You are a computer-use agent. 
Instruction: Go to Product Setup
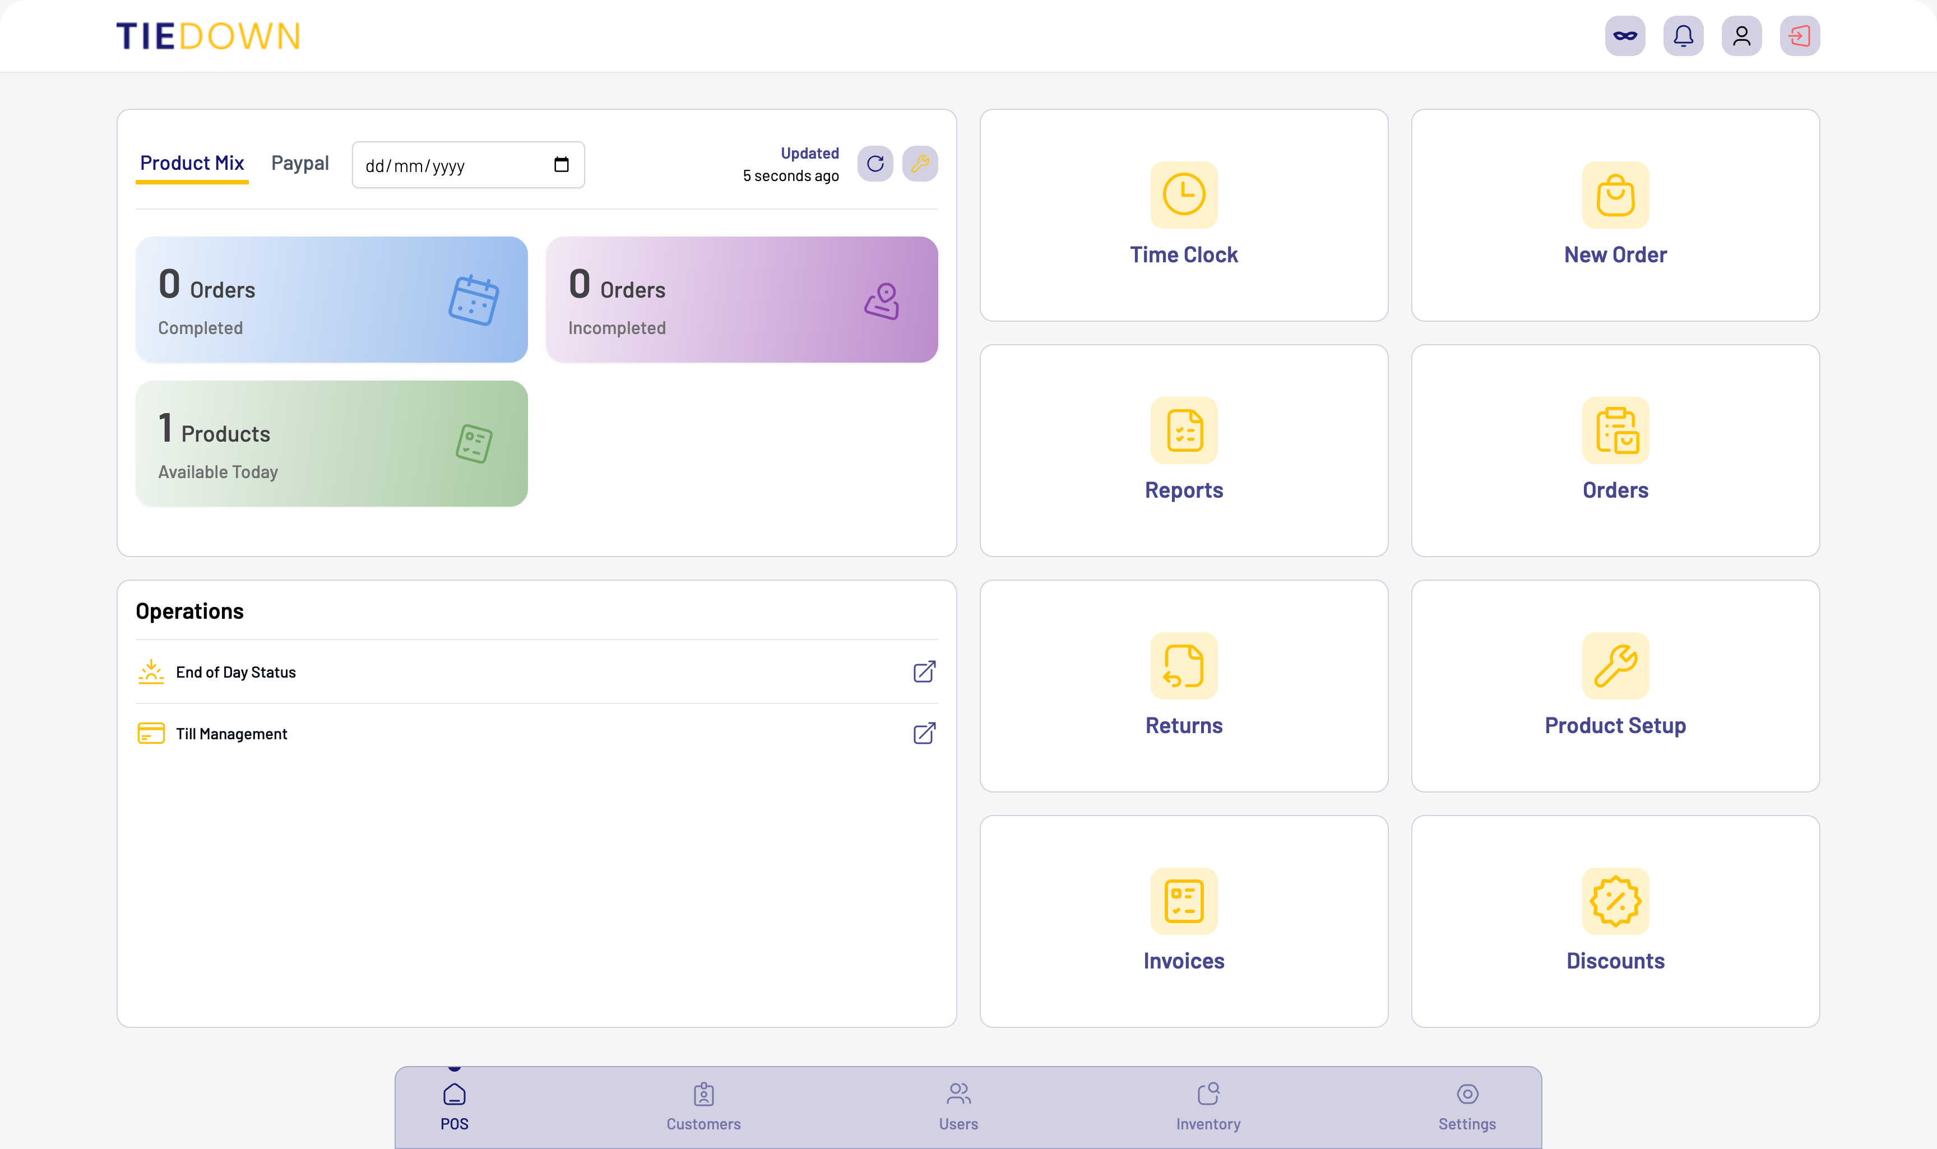[x=1615, y=686]
